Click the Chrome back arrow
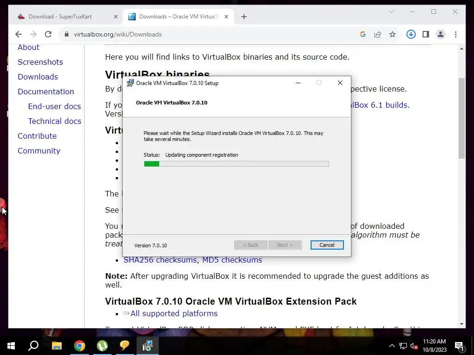 pyautogui.click(x=19, y=34)
